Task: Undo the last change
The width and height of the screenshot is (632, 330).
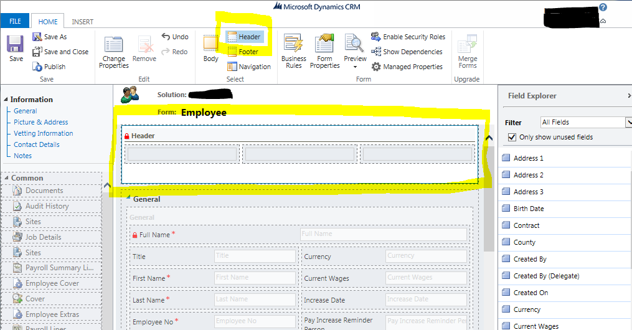Action: 175,37
